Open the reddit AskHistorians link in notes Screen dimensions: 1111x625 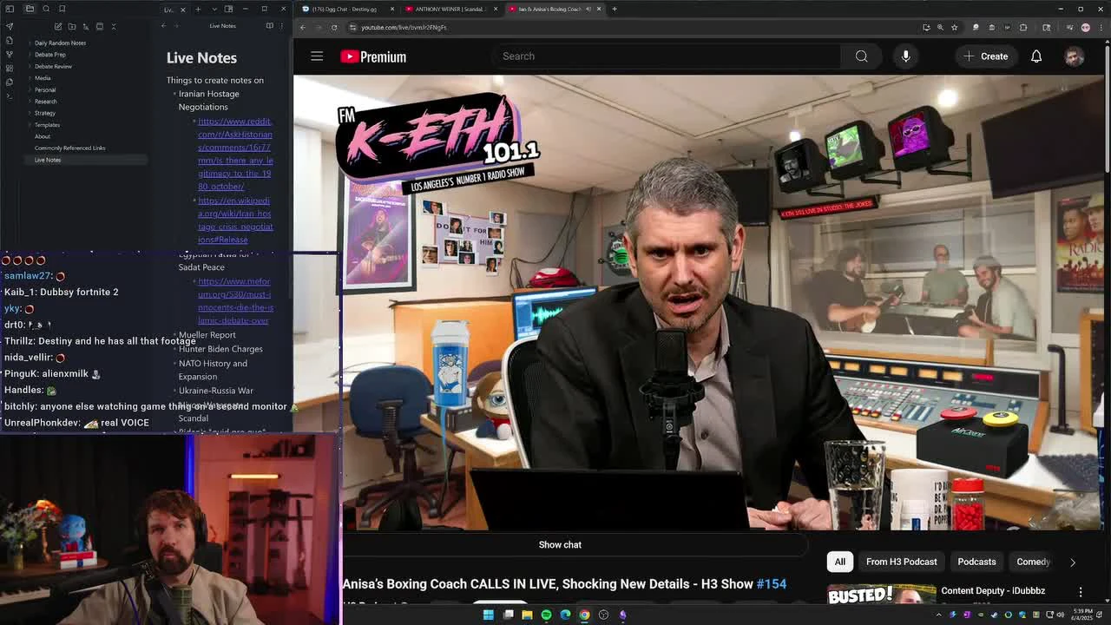click(x=235, y=154)
